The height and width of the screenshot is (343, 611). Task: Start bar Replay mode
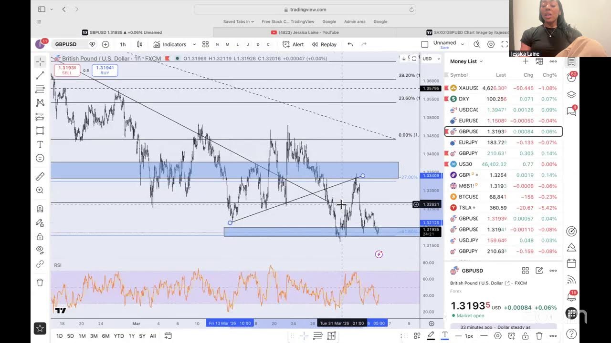pyautogui.click(x=324, y=44)
